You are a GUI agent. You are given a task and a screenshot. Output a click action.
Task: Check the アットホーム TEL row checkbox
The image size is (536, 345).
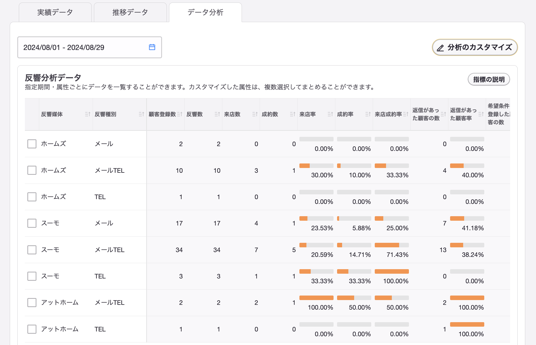click(32, 329)
